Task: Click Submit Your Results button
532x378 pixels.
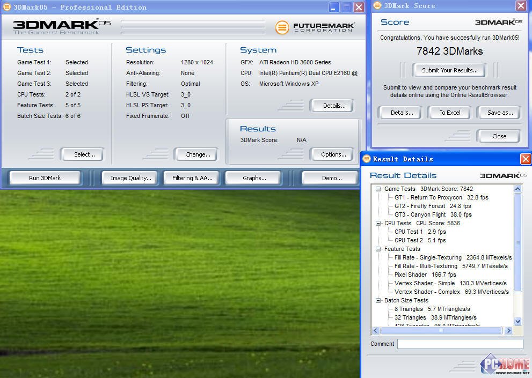Action: (x=449, y=70)
